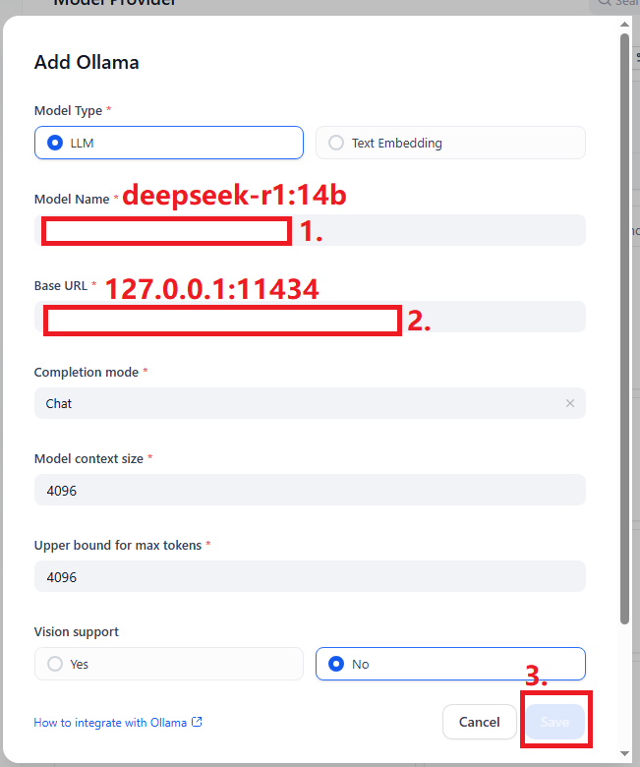The height and width of the screenshot is (767, 640).
Task: Click the Cancel button
Action: point(479,722)
